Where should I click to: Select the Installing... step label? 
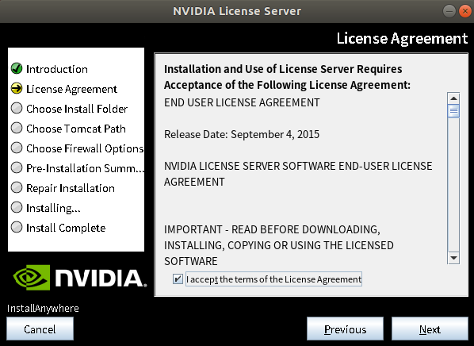tap(53, 208)
